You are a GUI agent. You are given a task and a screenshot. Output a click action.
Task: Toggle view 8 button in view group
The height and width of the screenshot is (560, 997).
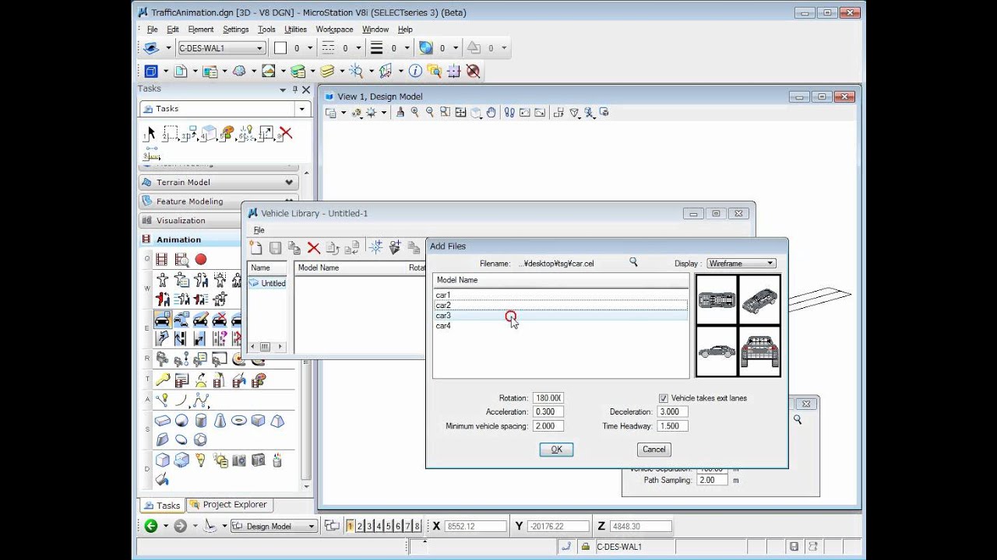[x=417, y=526]
